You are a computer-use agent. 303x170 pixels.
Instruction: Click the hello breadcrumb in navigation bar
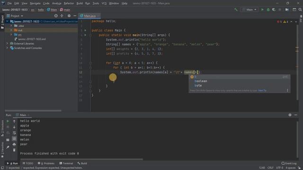click(x=41, y=9)
